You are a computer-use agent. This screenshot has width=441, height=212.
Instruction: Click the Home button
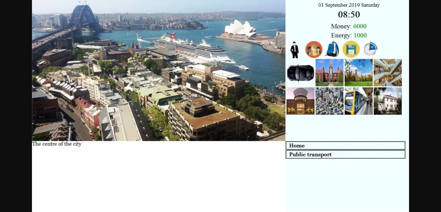pyautogui.click(x=345, y=146)
